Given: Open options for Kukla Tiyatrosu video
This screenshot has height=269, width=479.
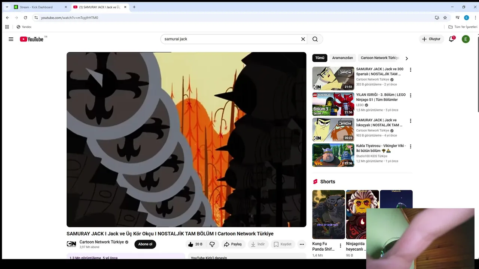Looking at the screenshot, I should 411,147.
